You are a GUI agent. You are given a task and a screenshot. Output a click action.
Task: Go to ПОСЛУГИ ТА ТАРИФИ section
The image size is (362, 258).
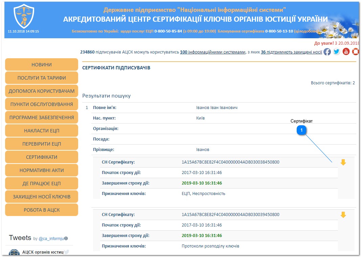pos(42,78)
